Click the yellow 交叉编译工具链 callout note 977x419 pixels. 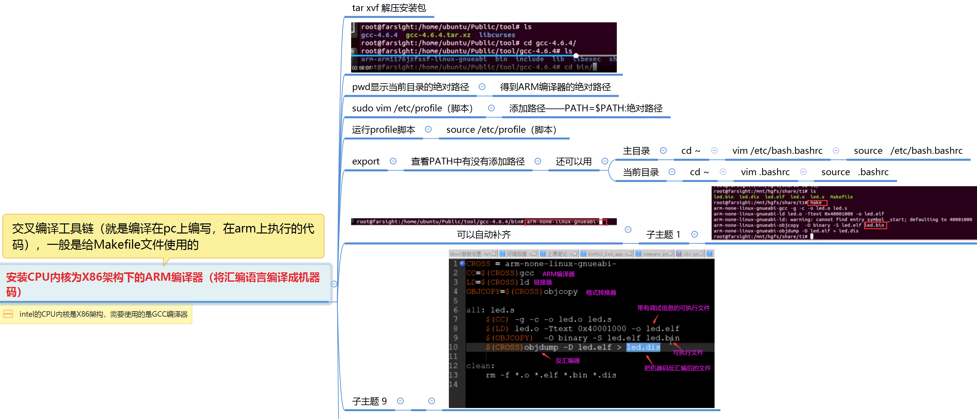(163, 236)
